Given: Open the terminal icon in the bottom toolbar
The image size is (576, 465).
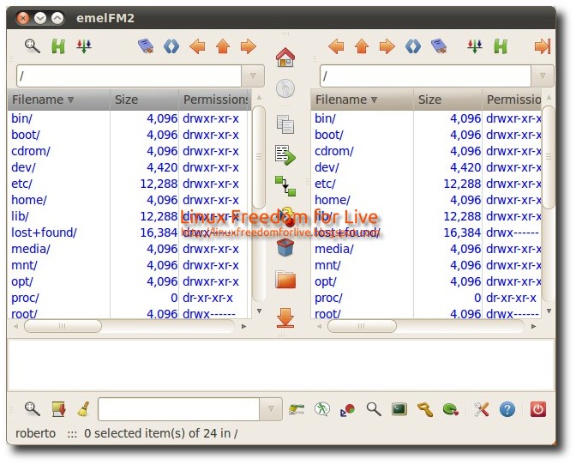Looking at the screenshot, I should tap(399, 408).
